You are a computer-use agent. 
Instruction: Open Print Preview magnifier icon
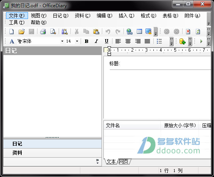pyautogui.click(x=53, y=32)
